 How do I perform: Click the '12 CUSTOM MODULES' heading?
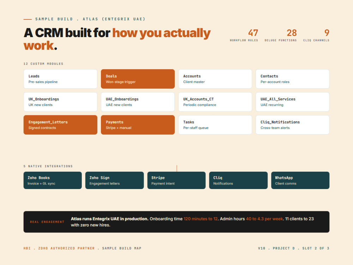tap(43, 64)
